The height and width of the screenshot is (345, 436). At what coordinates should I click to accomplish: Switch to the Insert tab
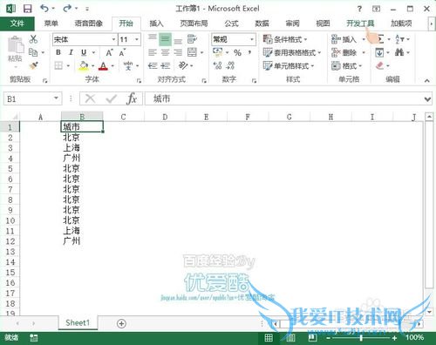pos(156,24)
